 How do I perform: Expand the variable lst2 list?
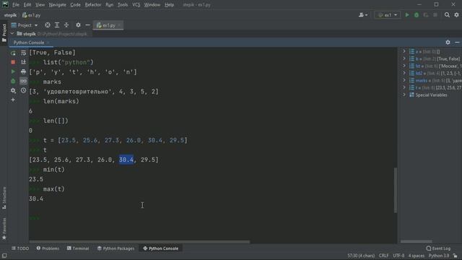[x=404, y=73]
